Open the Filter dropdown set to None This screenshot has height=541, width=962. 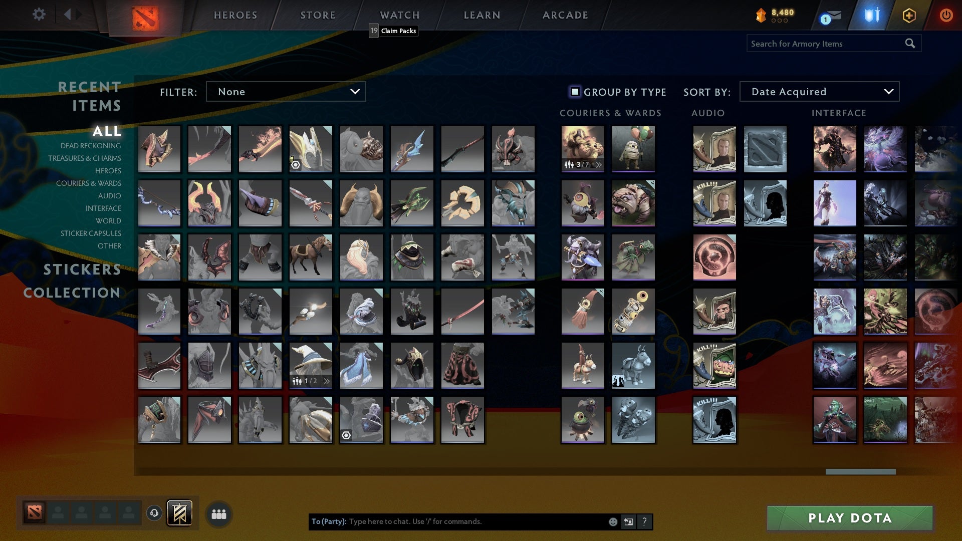(286, 92)
